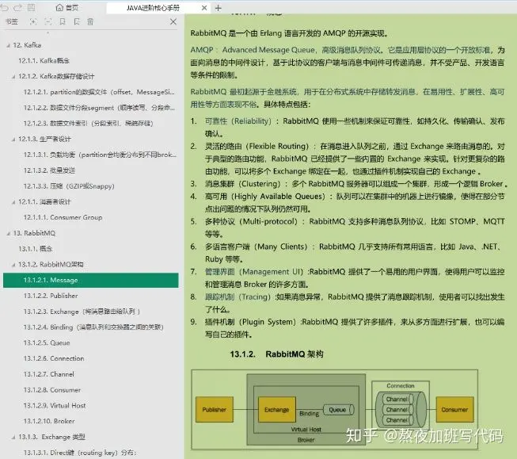Click the Queue shape in diagram
The width and height of the screenshot is (517, 459).
tap(339, 410)
